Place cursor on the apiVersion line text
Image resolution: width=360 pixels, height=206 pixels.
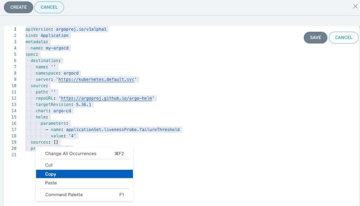click(67, 29)
